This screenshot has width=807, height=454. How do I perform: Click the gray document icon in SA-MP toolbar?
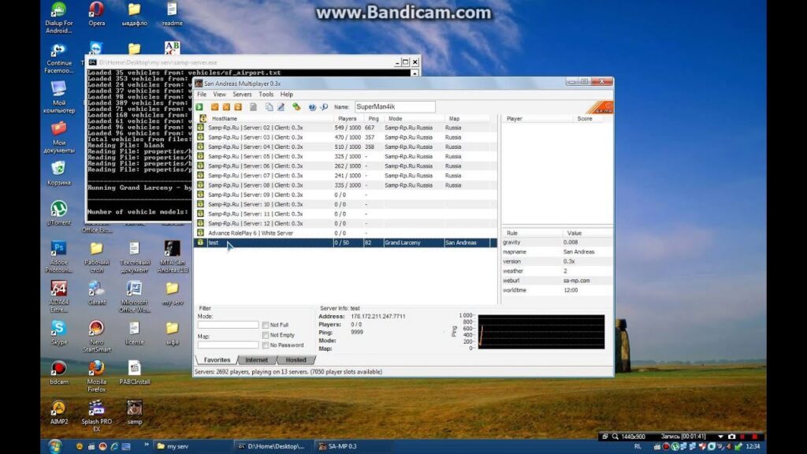coord(253,107)
